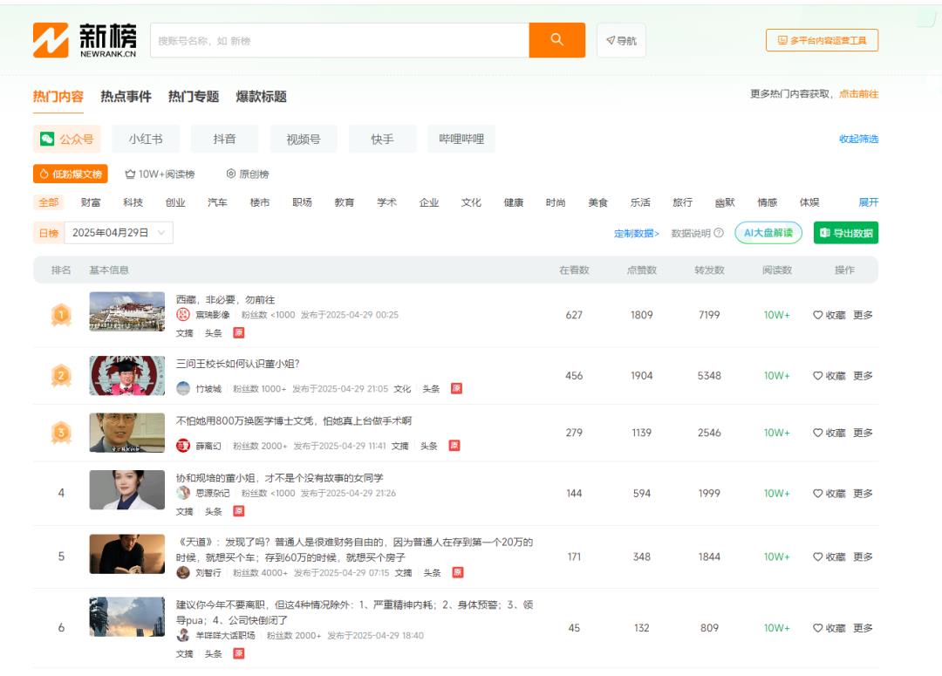
Task: Click the rank 1 article thumbnail image
Action: click(x=126, y=312)
